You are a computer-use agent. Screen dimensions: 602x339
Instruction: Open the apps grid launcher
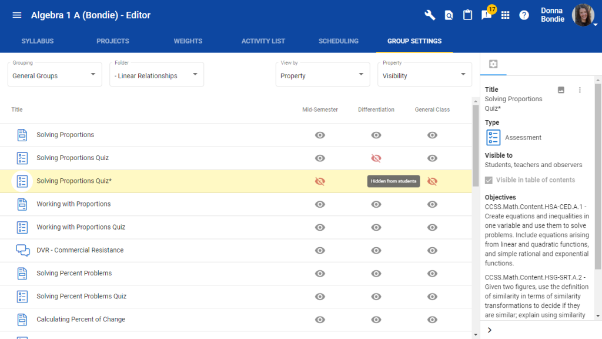(x=505, y=15)
